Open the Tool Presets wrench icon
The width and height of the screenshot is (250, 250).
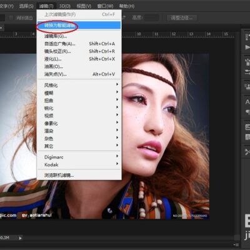click(x=247, y=152)
